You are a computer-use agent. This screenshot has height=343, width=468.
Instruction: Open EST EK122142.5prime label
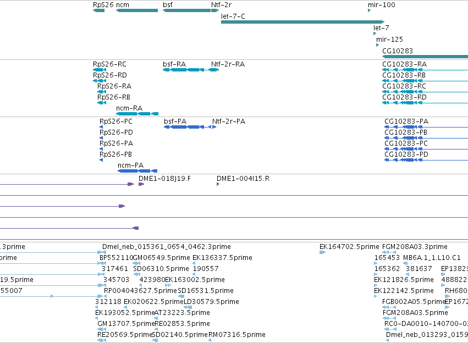click(404, 291)
